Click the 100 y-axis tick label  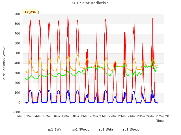(x=17, y=93)
